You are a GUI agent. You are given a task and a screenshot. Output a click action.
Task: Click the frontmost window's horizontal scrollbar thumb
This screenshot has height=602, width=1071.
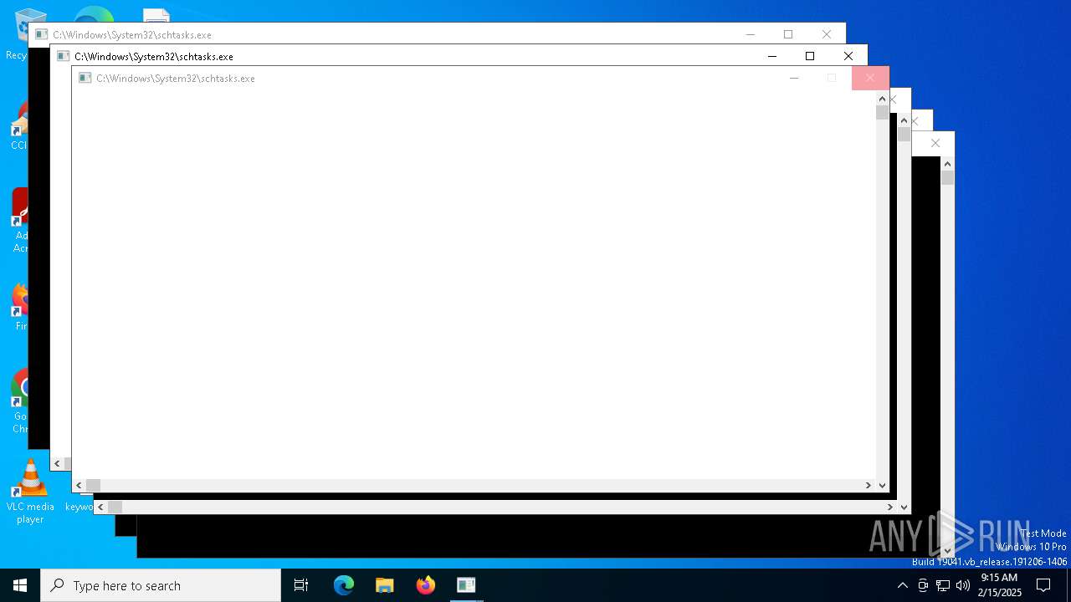click(93, 485)
